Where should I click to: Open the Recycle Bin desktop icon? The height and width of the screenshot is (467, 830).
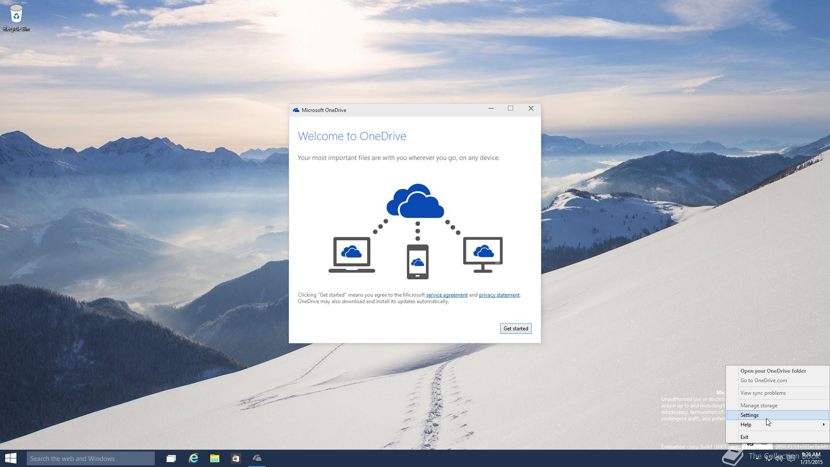click(16, 17)
